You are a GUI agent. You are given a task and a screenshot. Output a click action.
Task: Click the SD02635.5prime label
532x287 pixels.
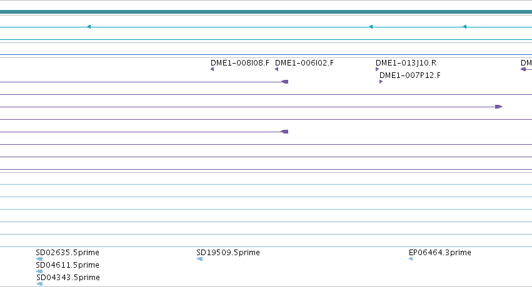coord(68,253)
